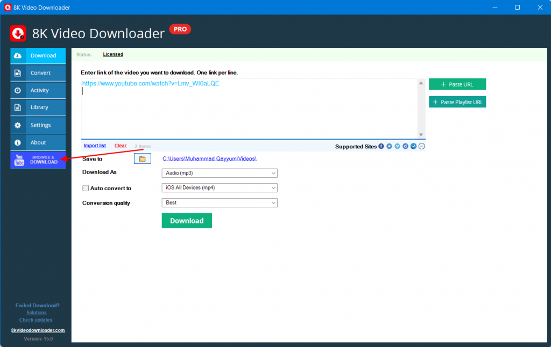Click the Paste Playlist URL button
Image resolution: width=551 pixels, height=347 pixels.
click(x=457, y=102)
